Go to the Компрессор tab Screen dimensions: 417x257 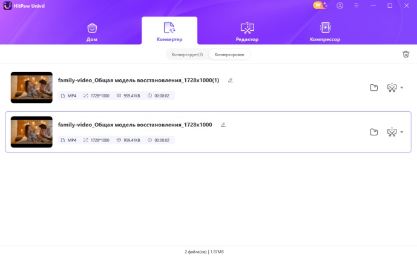point(325,31)
